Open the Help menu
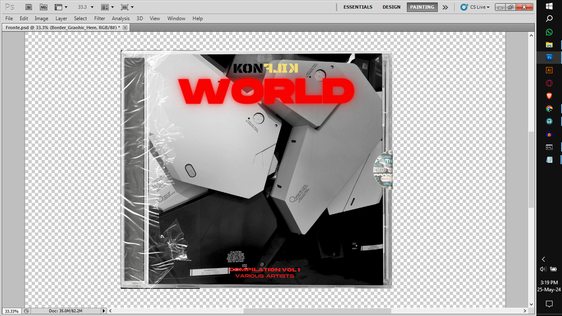562x316 pixels. pos(197,18)
